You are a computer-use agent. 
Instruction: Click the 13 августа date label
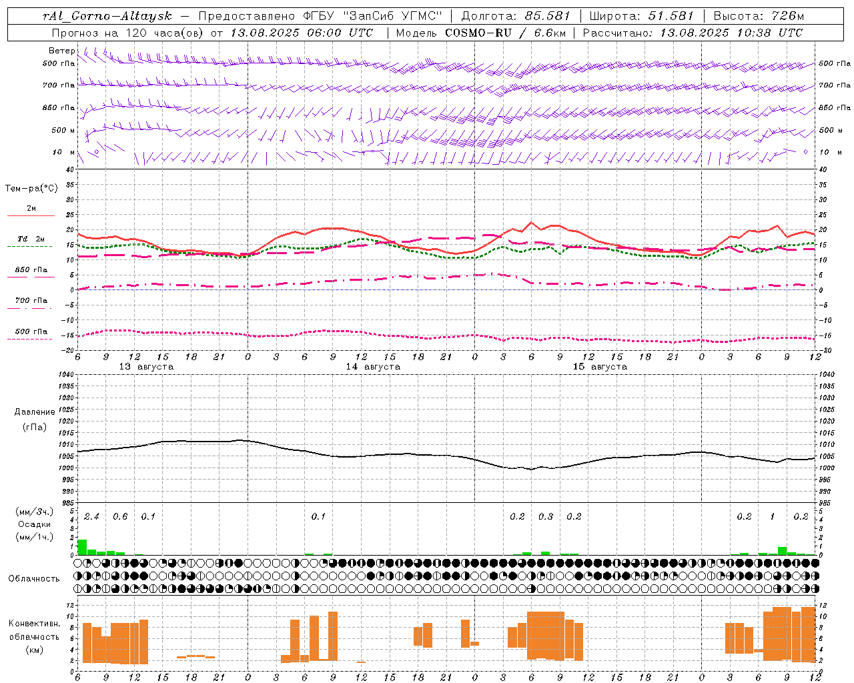146,367
